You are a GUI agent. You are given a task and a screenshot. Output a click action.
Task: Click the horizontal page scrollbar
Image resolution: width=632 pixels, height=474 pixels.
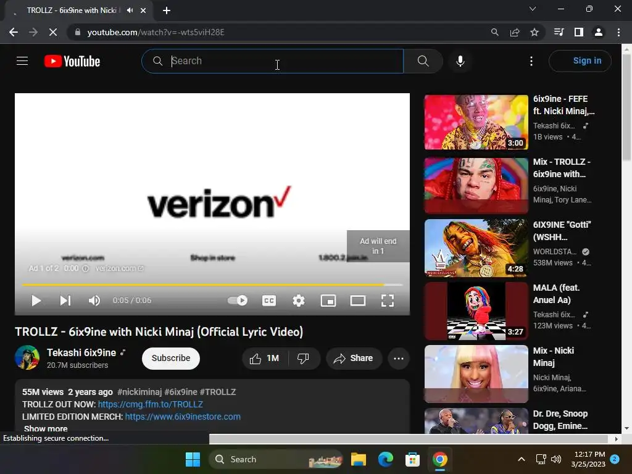point(408,439)
